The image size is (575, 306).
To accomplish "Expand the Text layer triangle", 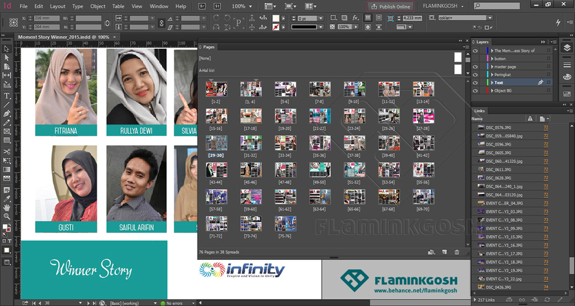I will coord(492,82).
